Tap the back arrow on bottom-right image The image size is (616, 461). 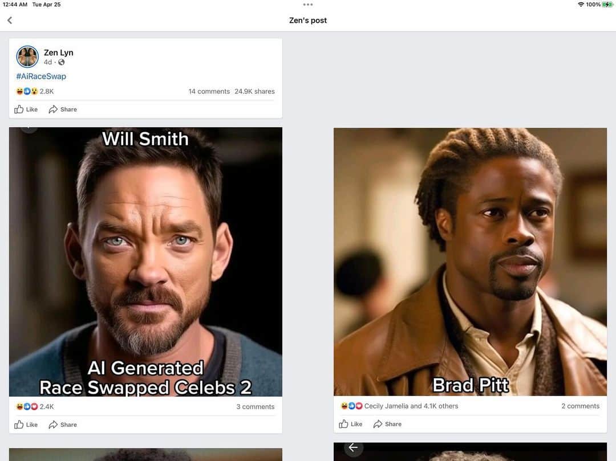tap(353, 447)
